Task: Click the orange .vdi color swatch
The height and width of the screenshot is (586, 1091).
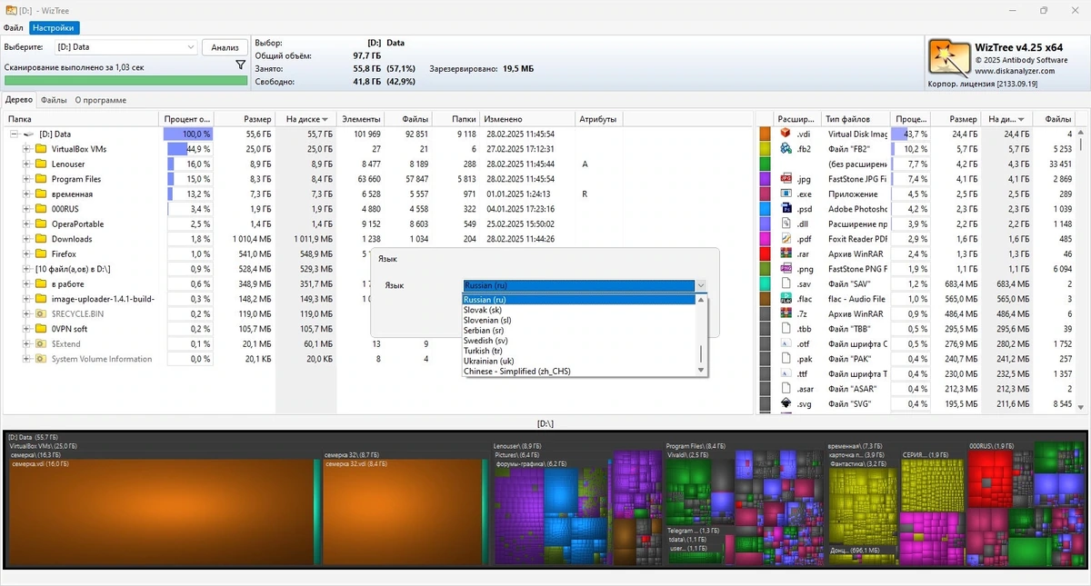Action: click(766, 134)
